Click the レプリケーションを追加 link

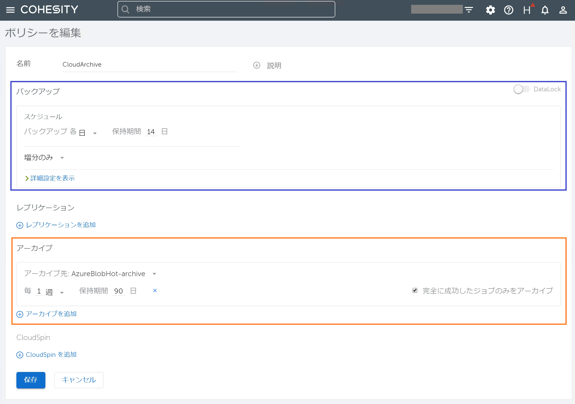pos(61,225)
